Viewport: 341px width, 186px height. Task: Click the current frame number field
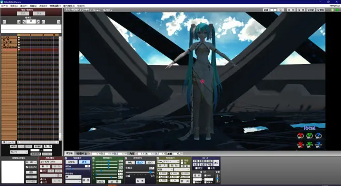(x=31, y=22)
